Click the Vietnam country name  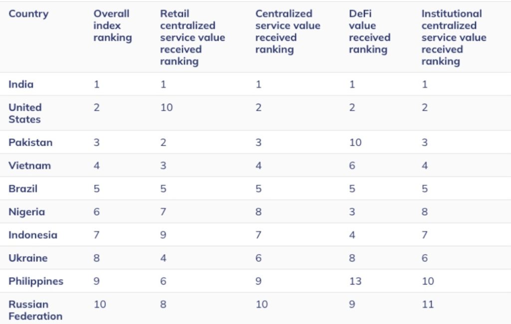[29, 165]
